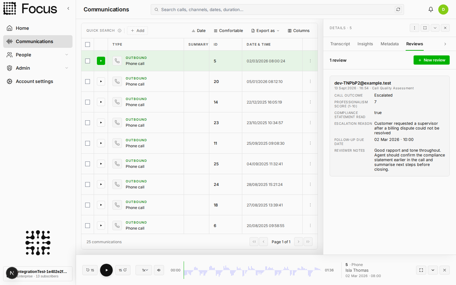Viewport: 456px width, 285px height.
Task: Check the row for call ID 23
Action: [88, 123]
